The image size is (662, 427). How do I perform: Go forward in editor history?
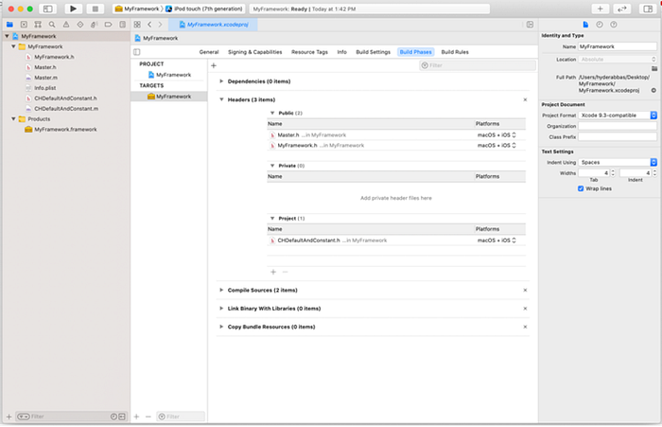pos(160,25)
